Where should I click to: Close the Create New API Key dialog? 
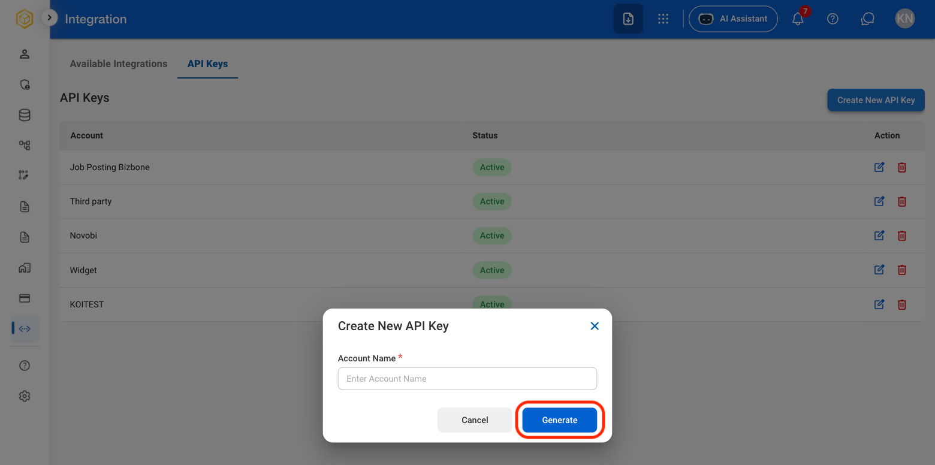(x=595, y=326)
